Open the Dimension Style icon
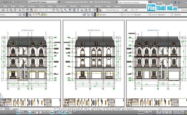This screenshot has height=115, width=187. click(125, 10)
